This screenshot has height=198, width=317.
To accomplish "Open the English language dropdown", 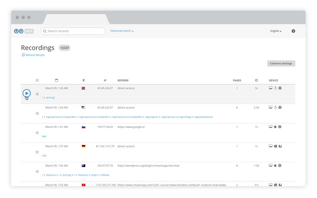I will (x=276, y=31).
